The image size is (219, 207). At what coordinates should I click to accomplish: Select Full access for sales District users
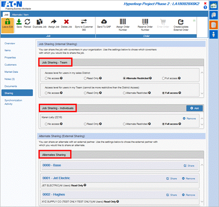coord(163,78)
